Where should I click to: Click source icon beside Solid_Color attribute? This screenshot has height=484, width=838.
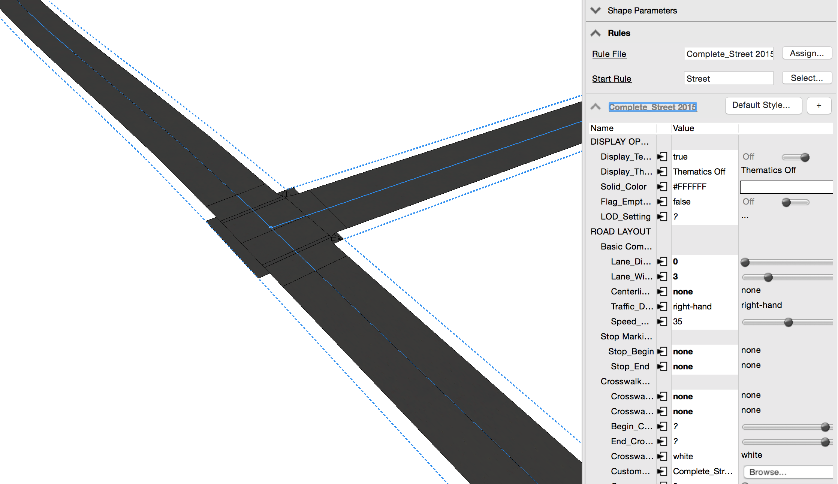[662, 187]
